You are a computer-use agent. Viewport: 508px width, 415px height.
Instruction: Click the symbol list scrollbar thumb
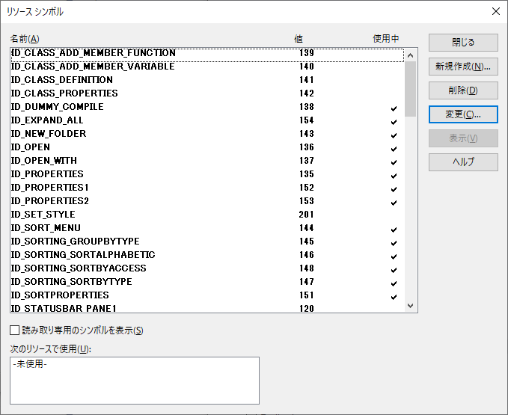[410, 88]
